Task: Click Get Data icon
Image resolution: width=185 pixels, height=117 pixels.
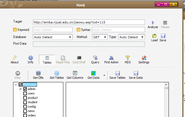Action: pyautogui.click(x=93, y=73)
